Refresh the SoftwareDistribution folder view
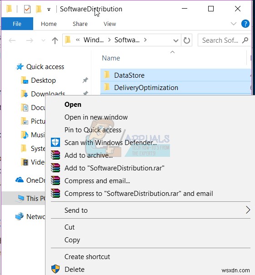 click(187, 40)
